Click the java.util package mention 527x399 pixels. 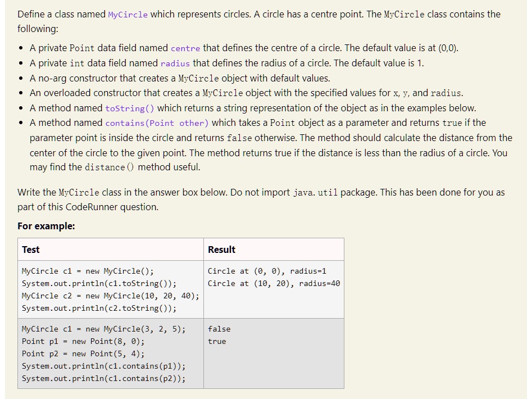coord(315,193)
